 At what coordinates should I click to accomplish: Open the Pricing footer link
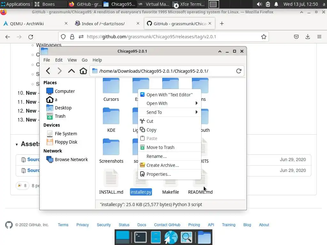[x=194, y=225]
